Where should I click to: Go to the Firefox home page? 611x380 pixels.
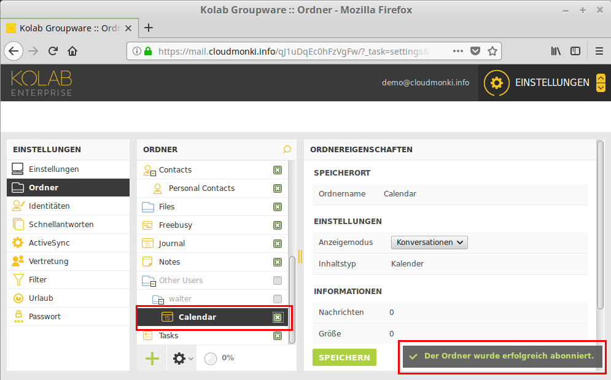pyautogui.click(x=72, y=51)
